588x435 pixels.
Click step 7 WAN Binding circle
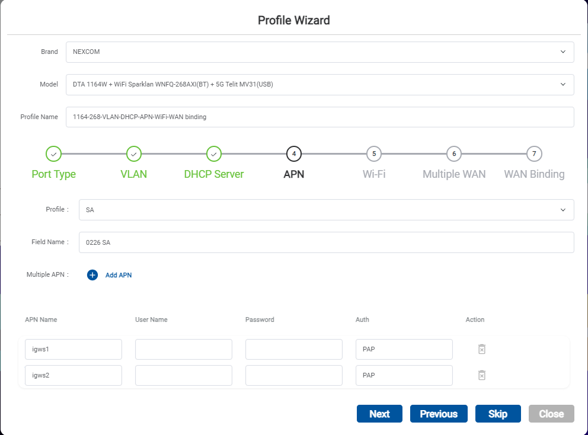coord(535,153)
